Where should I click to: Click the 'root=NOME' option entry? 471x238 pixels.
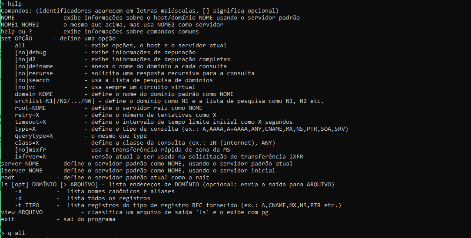tap(30, 108)
